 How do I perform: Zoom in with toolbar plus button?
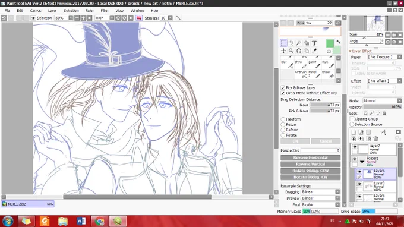pos(83,18)
